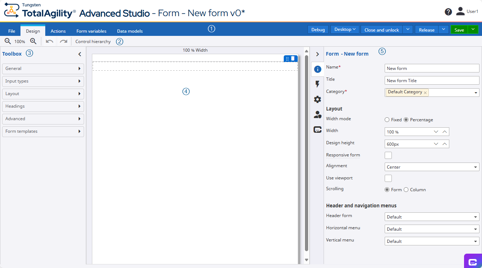The image size is (482, 268).
Task: Open the Control hierarchy view
Action: (93, 41)
